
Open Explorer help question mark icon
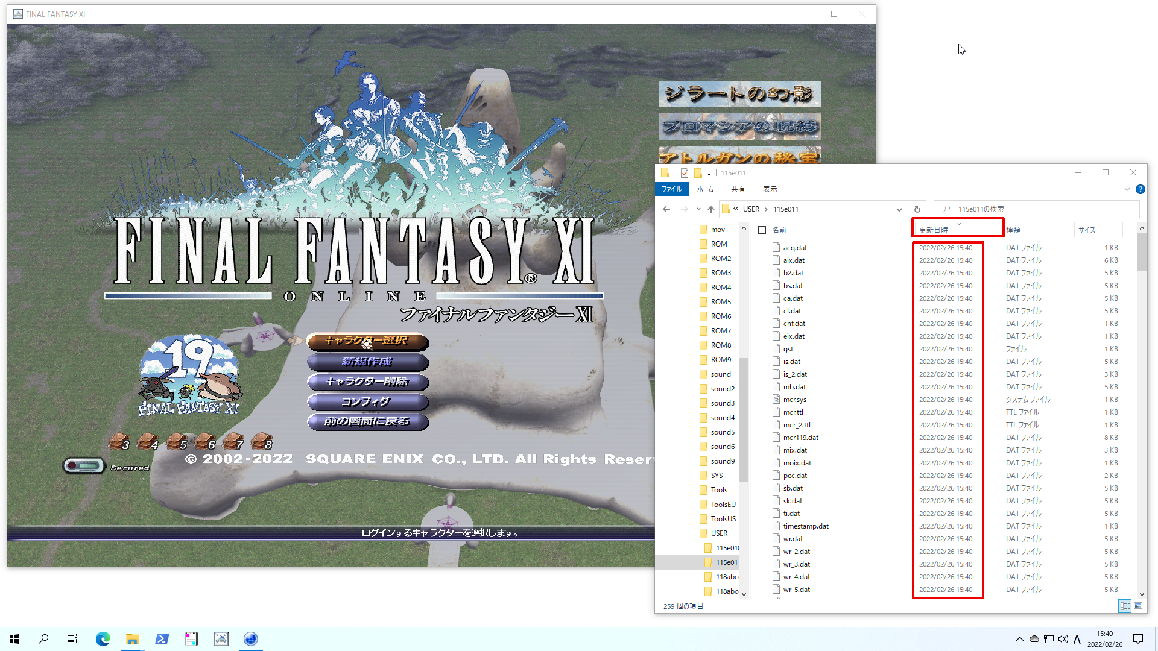pyautogui.click(x=1140, y=189)
